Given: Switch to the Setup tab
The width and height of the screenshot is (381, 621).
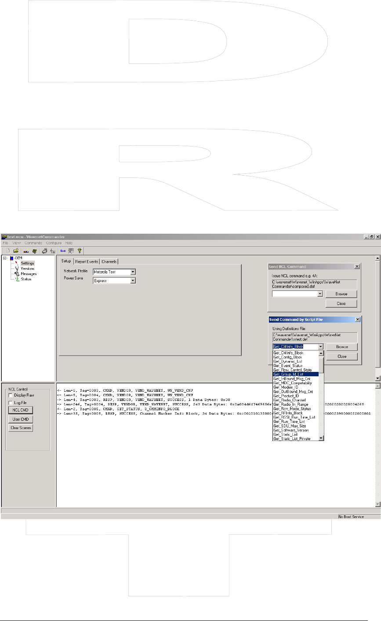Looking at the screenshot, I should [66, 261].
